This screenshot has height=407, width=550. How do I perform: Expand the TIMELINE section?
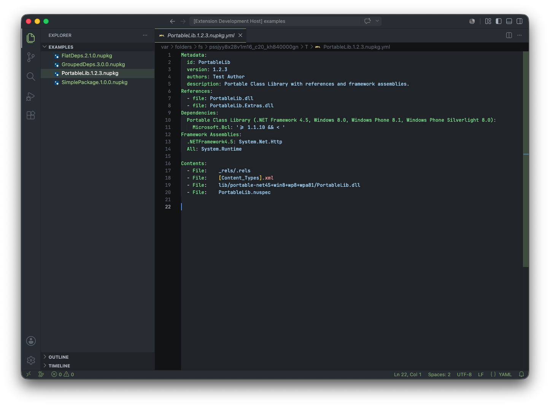98,366
